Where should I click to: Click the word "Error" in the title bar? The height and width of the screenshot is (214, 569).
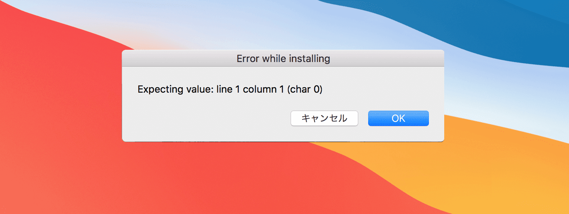[248, 59]
